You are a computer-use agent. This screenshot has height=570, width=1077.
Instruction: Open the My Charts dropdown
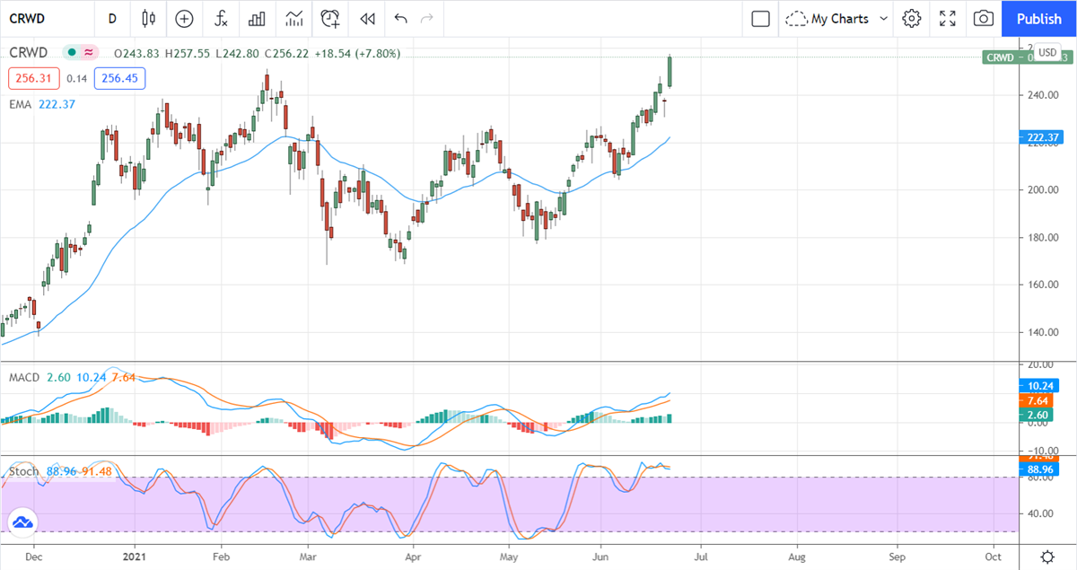[x=836, y=19]
